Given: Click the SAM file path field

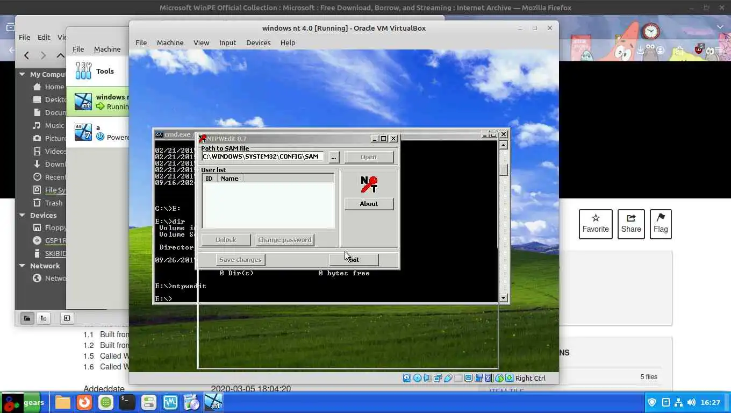Looking at the screenshot, I should point(263,156).
